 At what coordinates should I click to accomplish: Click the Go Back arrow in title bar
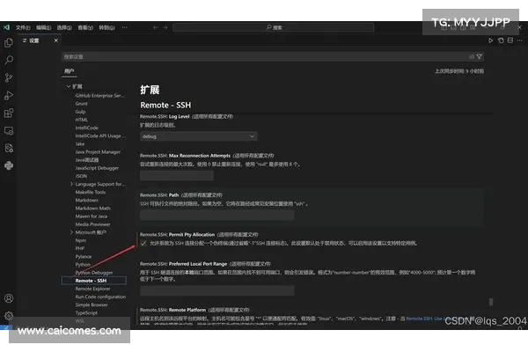(x=155, y=27)
